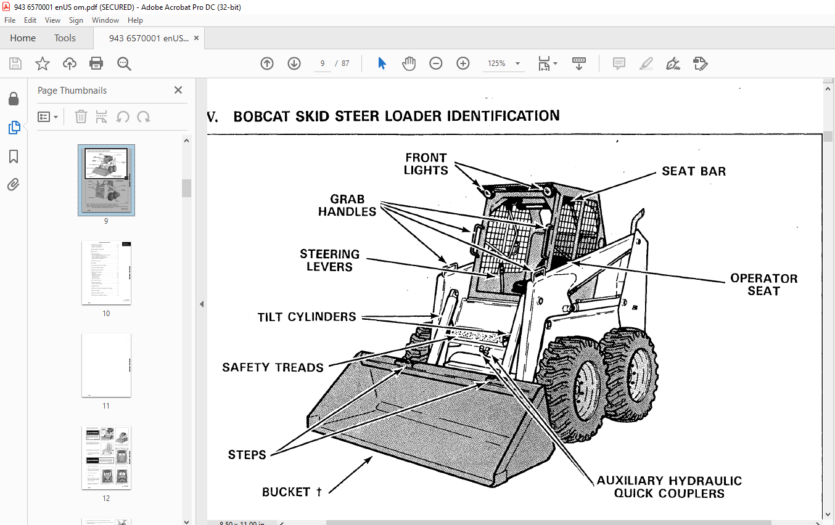
Task: Select page 10 thumbnail
Action: pyautogui.click(x=106, y=272)
